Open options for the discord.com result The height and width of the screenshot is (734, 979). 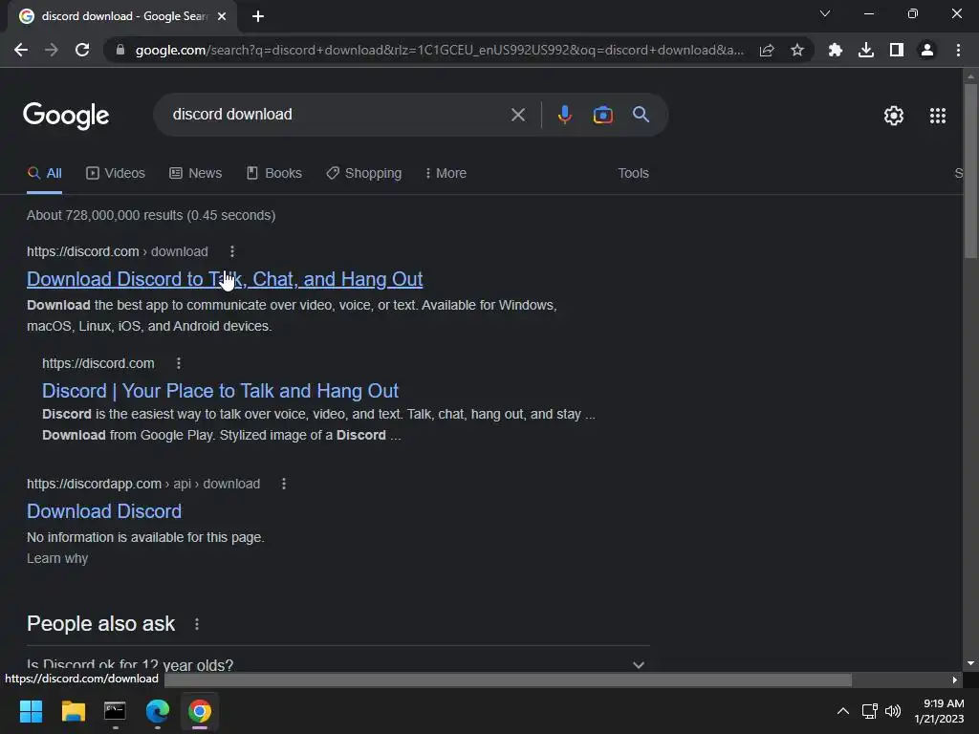point(179,363)
